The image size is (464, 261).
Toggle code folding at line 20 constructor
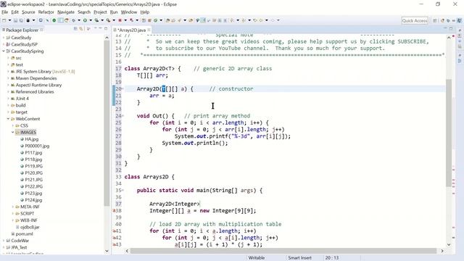123,88
